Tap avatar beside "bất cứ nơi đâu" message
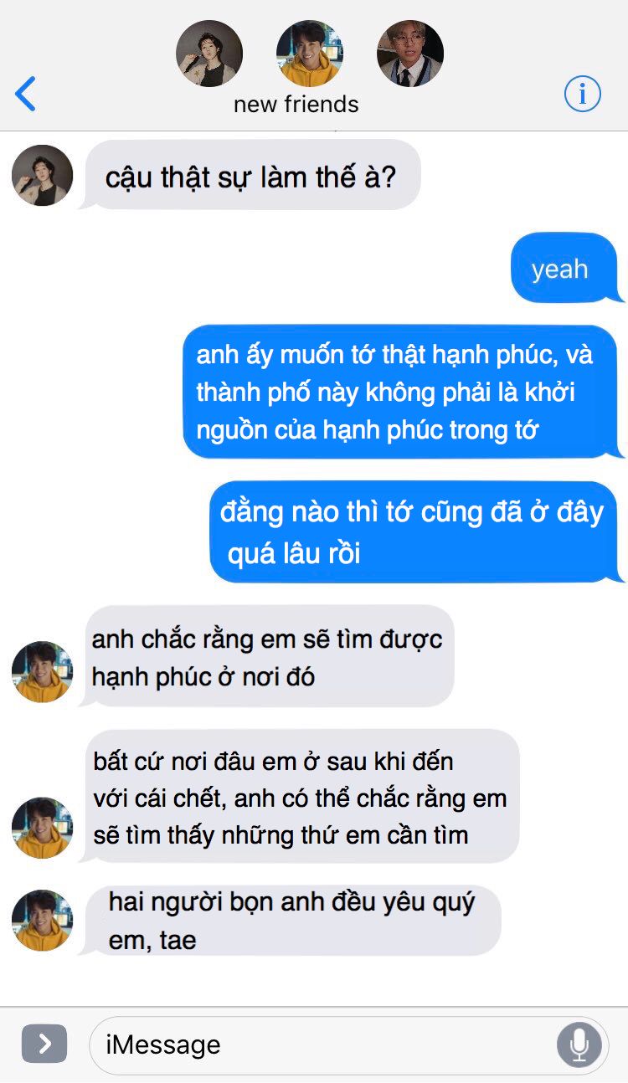 click(43, 828)
